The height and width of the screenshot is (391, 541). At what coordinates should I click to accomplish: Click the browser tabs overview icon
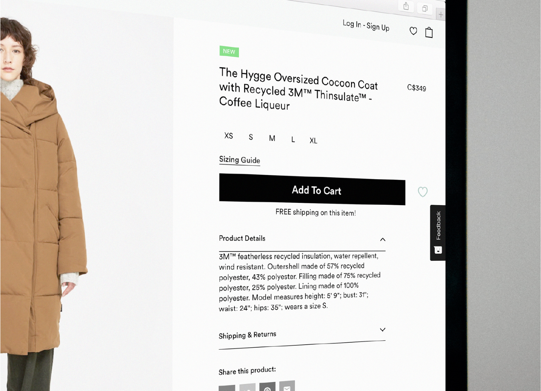(x=425, y=8)
